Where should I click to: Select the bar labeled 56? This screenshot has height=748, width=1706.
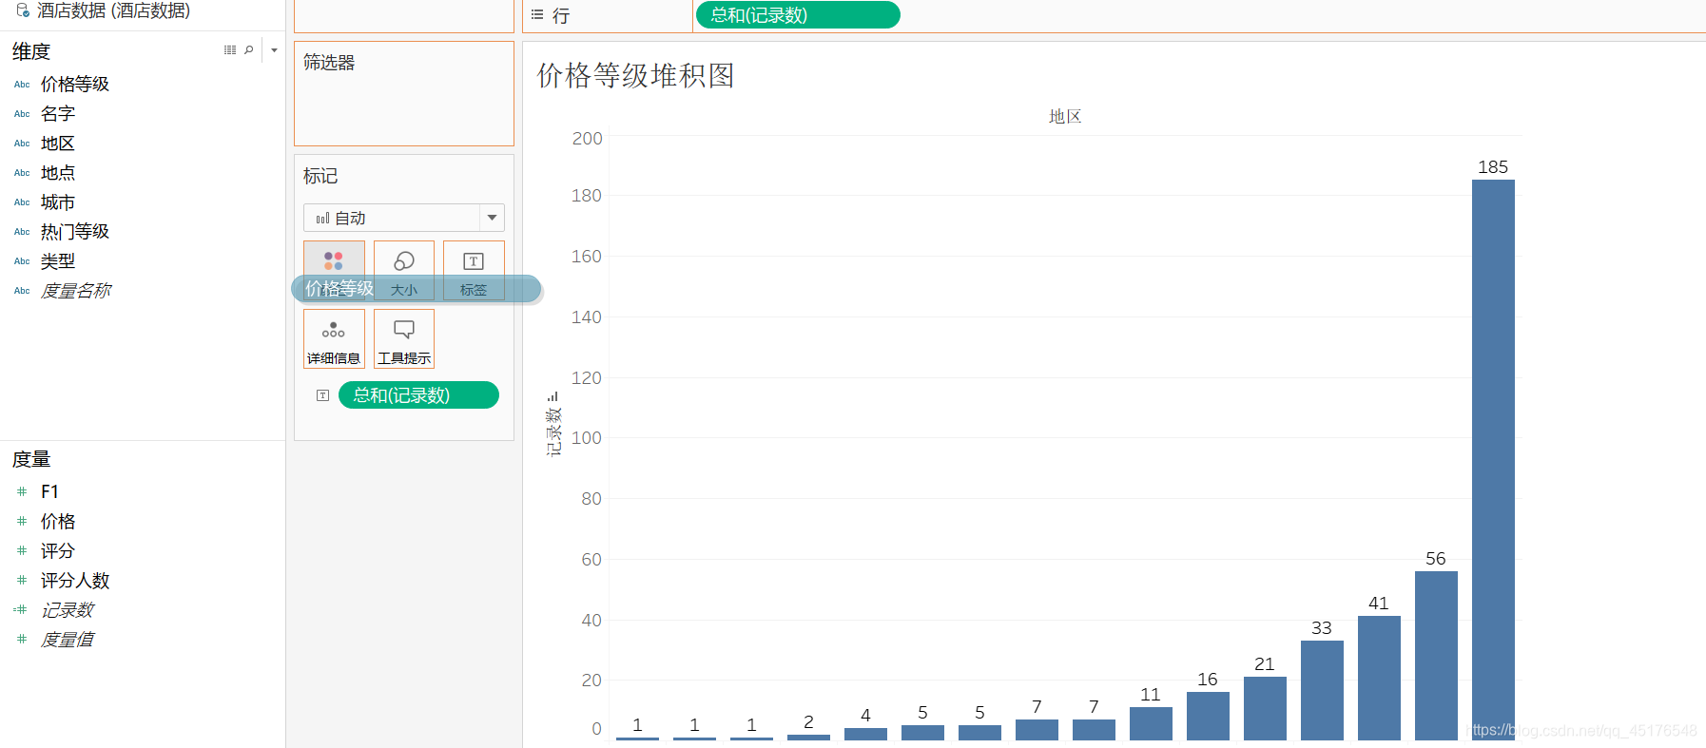1436,656
